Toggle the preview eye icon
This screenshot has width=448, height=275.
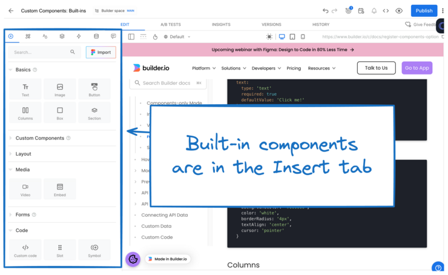tap(399, 11)
